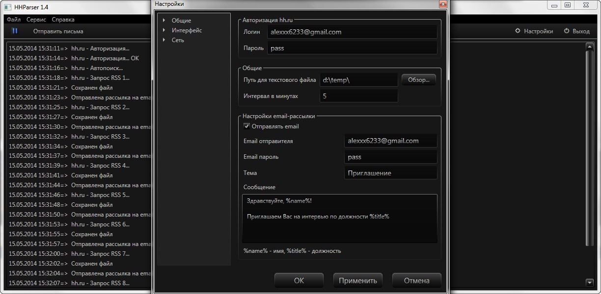Viewport: 601px width, 294px height.
Task: Open the Справка menu
Action: coord(63,20)
